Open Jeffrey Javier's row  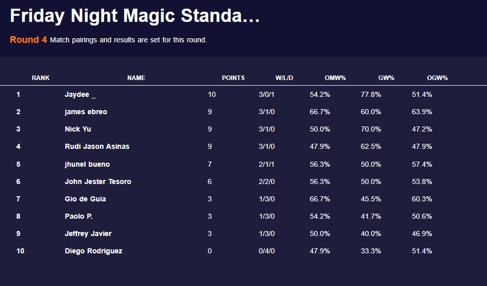(88, 233)
